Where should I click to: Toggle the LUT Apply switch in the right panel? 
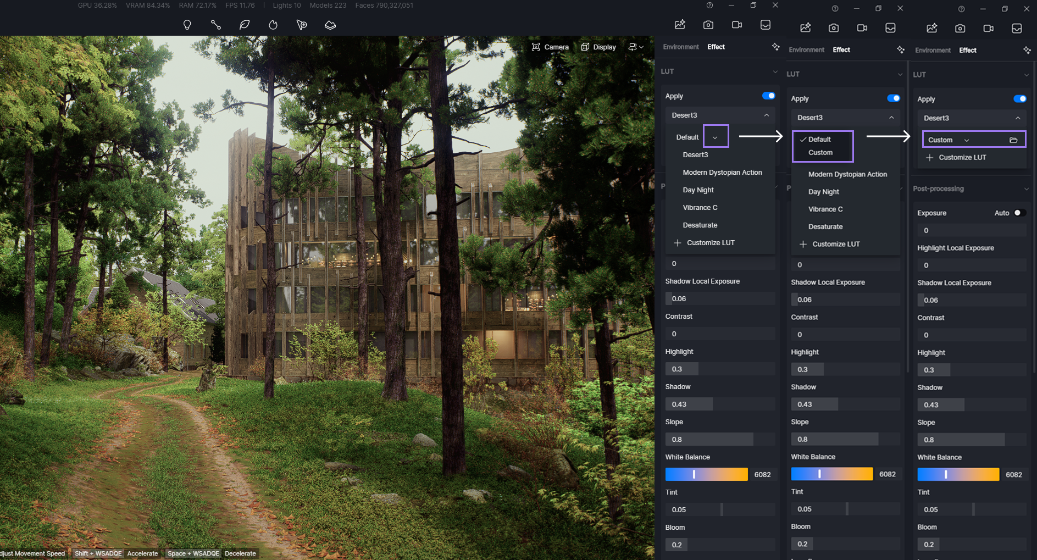[1020, 99]
